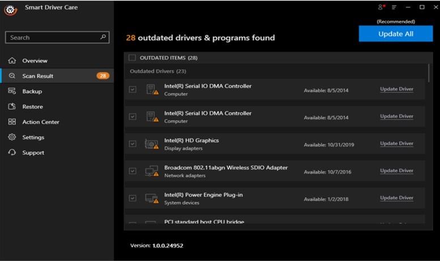The height and width of the screenshot is (261, 440).
Task: Click the user account icon in title bar
Action: point(381,7)
